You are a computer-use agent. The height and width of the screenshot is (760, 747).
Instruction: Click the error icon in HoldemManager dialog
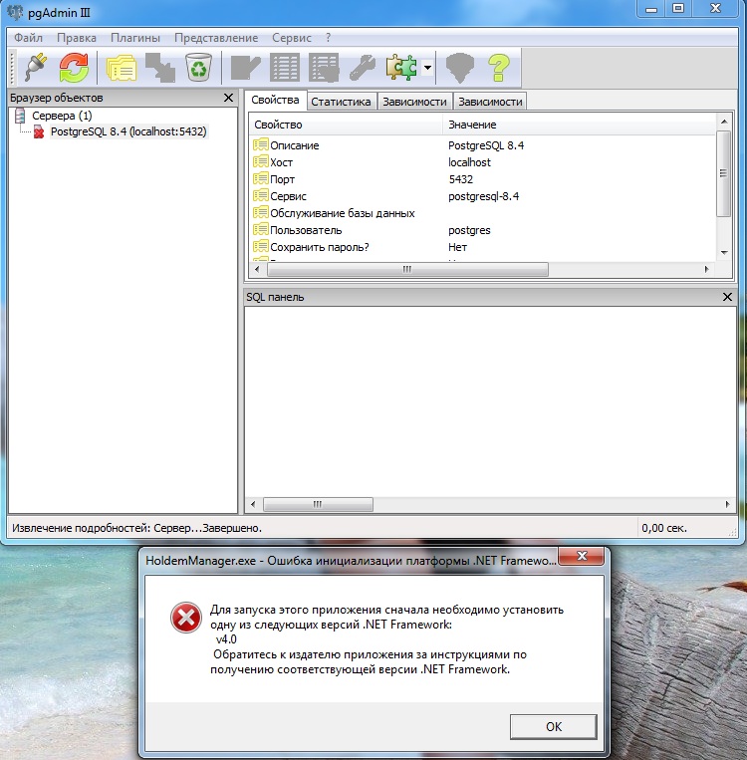tap(186, 617)
